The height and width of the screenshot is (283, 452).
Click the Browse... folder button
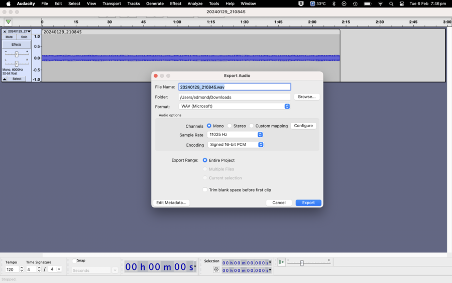pyautogui.click(x=306, y=97)
